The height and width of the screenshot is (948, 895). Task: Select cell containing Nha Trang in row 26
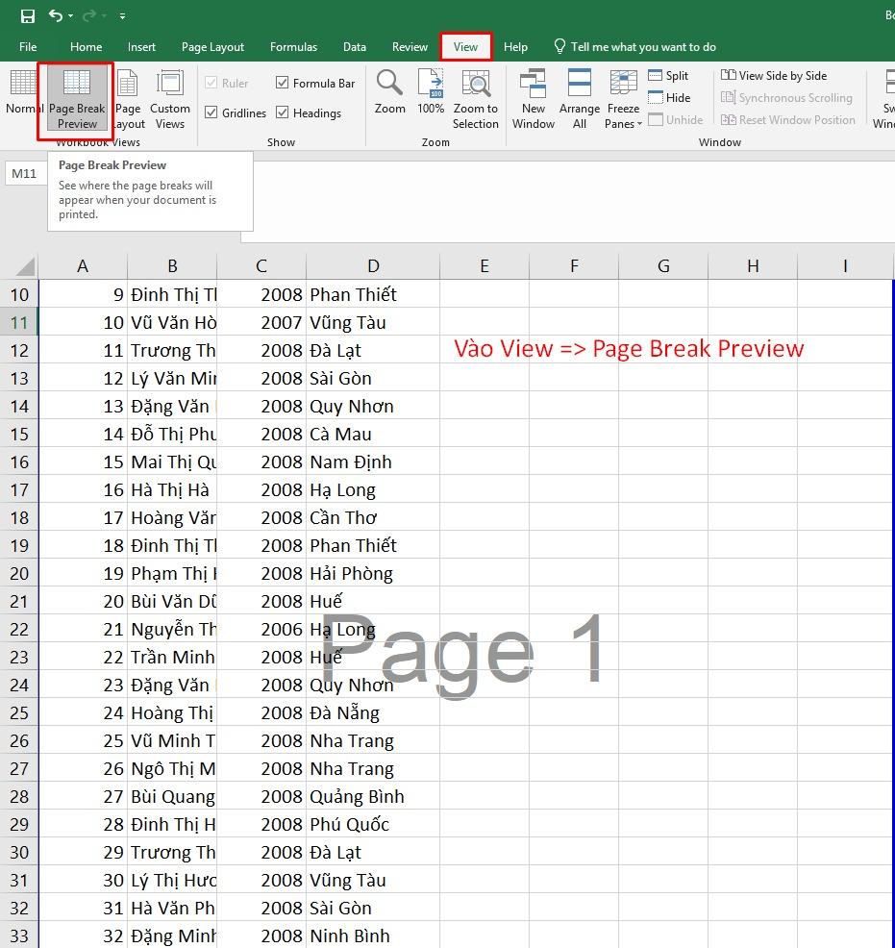click(373, 740)
